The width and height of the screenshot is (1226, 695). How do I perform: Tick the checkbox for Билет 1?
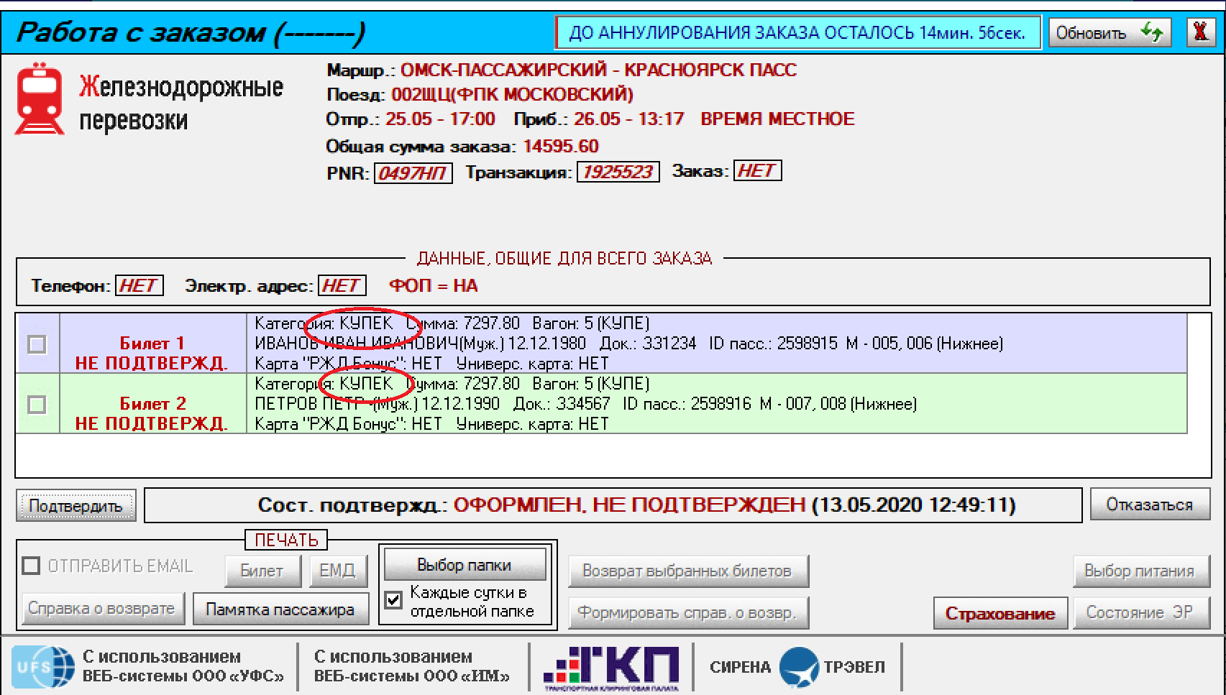point(37,344)
